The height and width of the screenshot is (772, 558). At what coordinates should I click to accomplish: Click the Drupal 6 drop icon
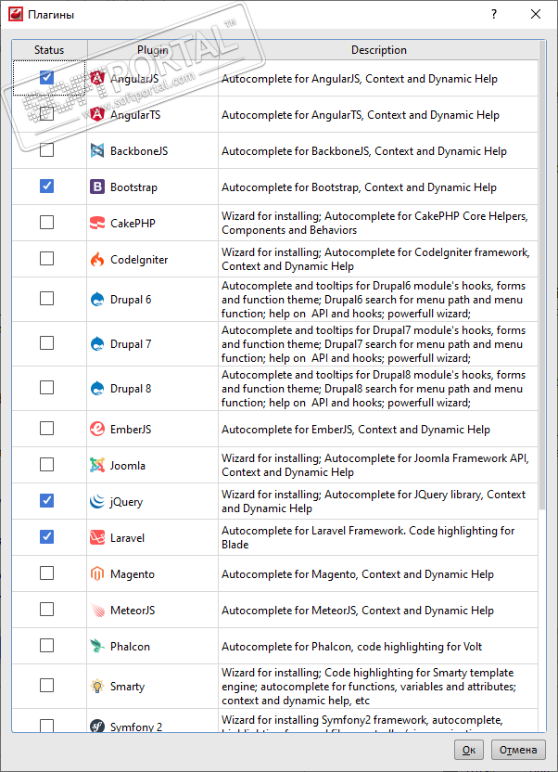coord(97,300)
